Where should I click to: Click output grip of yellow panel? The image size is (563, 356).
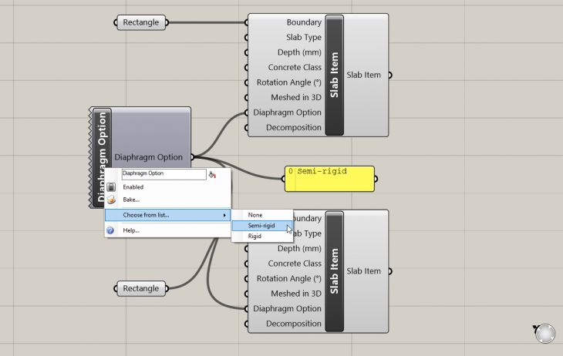pyautogui.click(x=376, y=179)
